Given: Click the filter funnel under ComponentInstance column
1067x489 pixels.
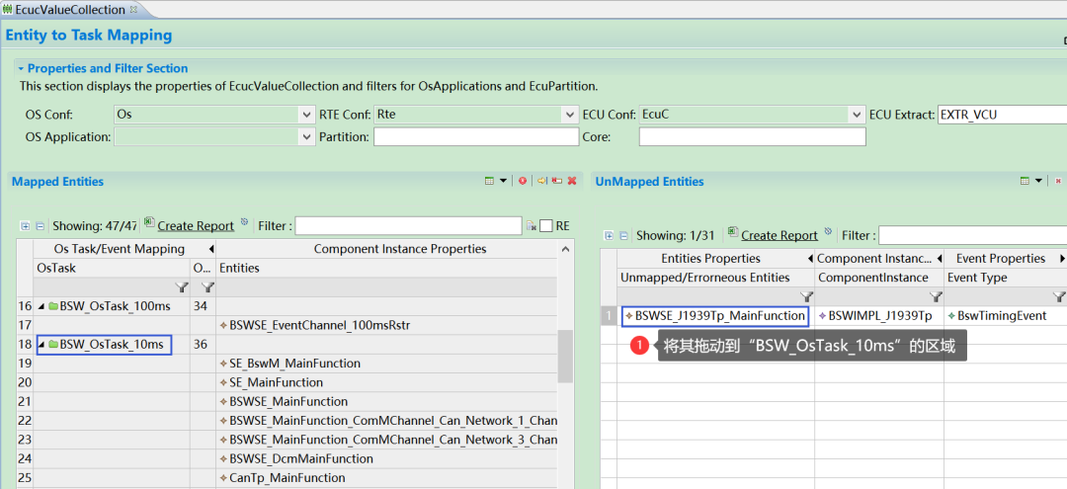Looking at the screenshot, I should pyautogui.click(x=937, y=296).
